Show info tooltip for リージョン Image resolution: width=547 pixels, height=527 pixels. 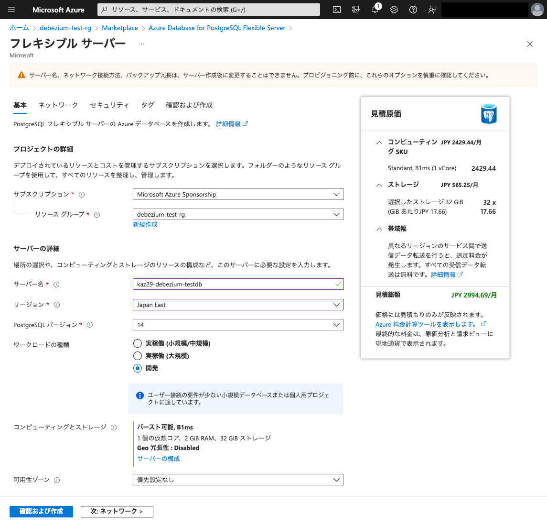point(57,305)
